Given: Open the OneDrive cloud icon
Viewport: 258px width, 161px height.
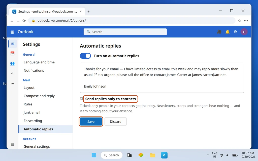Looking at the screenshot, I should click(13, 84).
